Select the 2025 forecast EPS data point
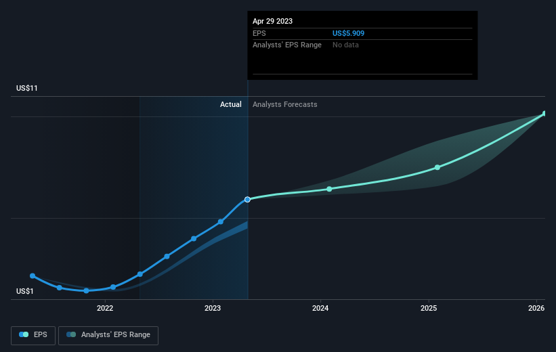 tap(437, 167)
